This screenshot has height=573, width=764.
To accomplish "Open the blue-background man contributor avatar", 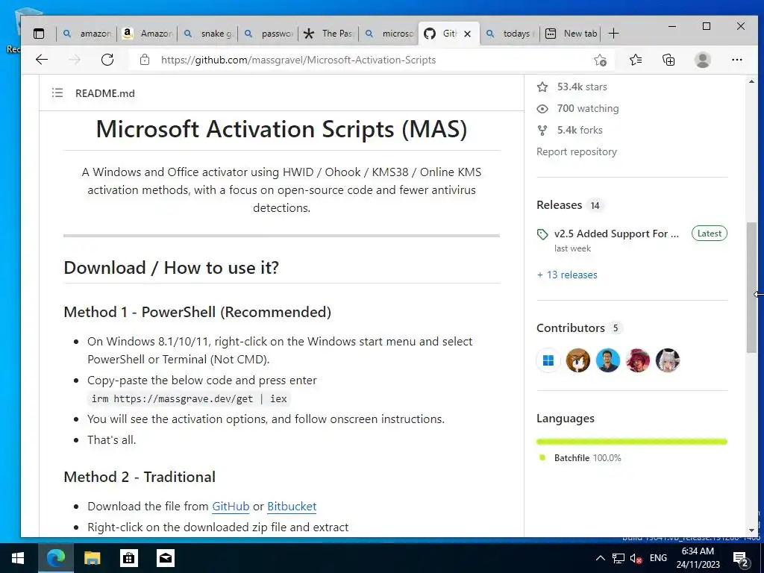I will [607, 360].
